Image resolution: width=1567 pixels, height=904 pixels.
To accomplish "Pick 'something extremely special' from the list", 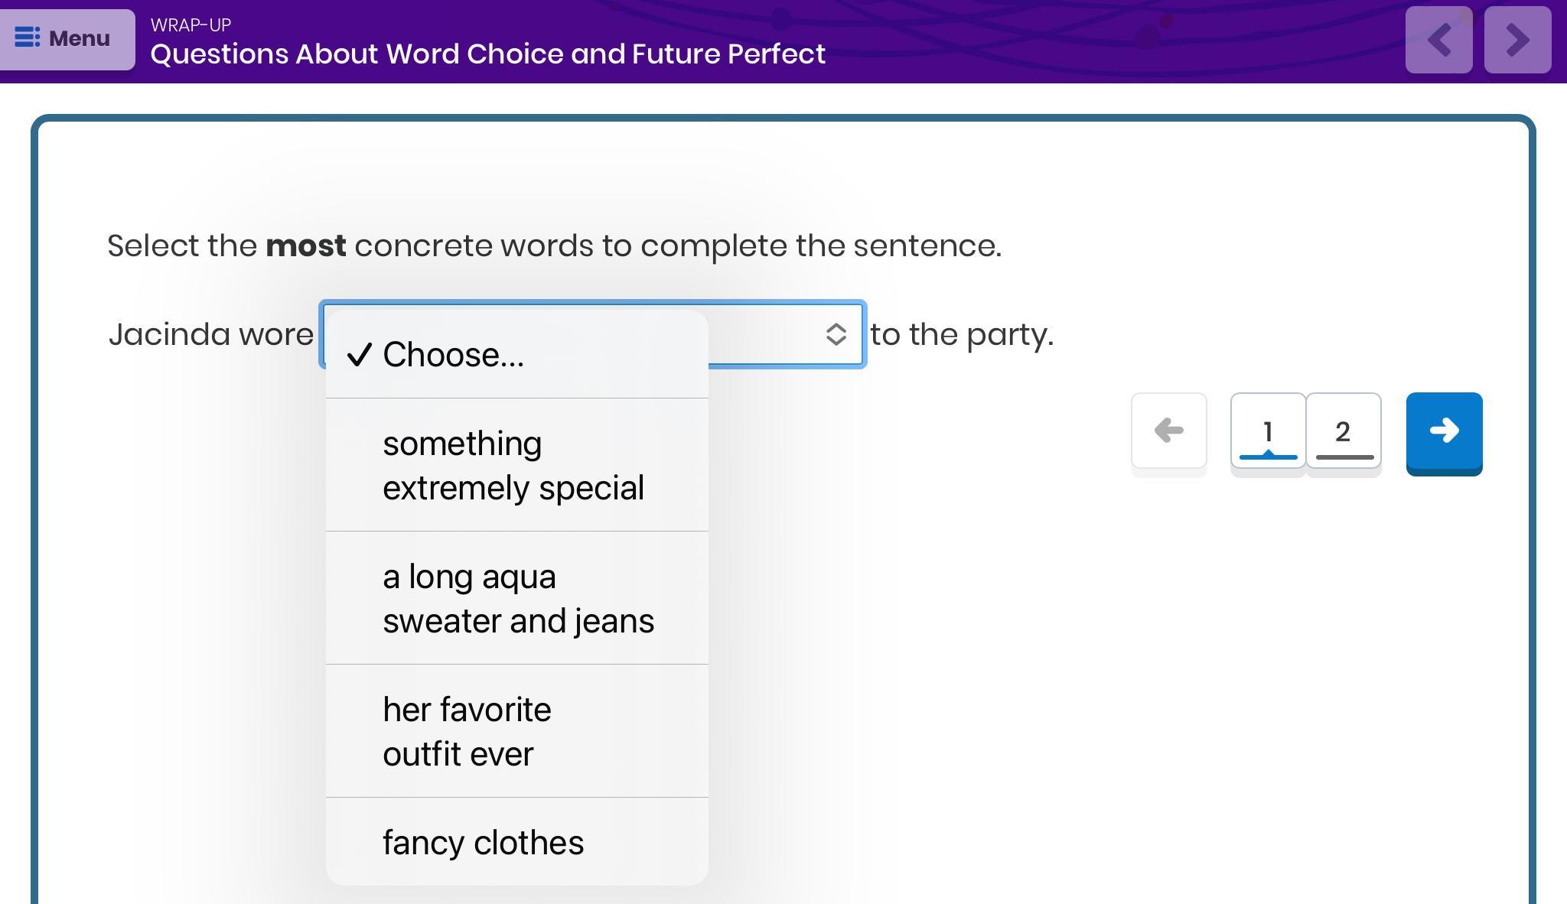I will point(513,465).
